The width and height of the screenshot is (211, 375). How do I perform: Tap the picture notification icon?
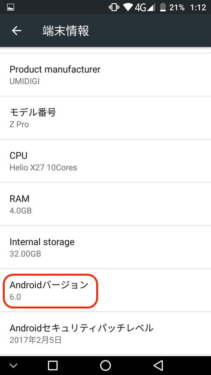(11, 7)
